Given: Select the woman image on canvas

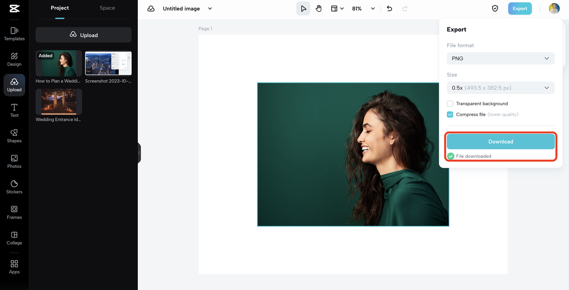Looking at the screenshot, I should 353,154.
